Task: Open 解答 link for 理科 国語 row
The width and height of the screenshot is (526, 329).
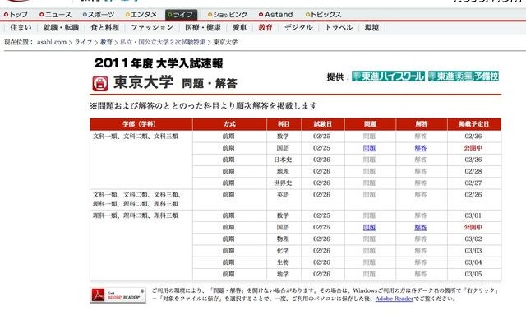Action: pos(421,228)
